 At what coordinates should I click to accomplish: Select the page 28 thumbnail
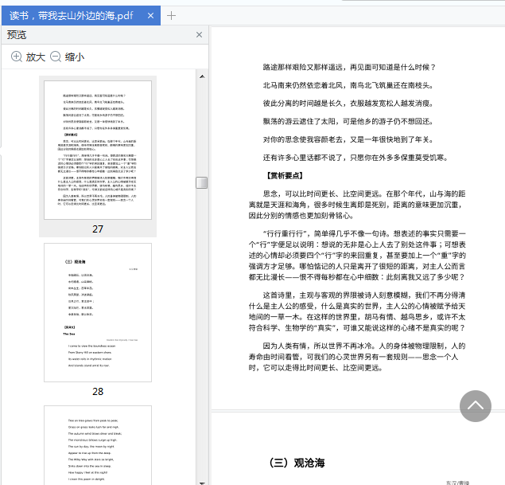(98, 312)
